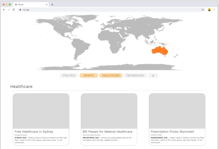Click the MELBOURNE, AUS dateline text
The height and width of the screenshot is (149, 219).
(91, 138)
